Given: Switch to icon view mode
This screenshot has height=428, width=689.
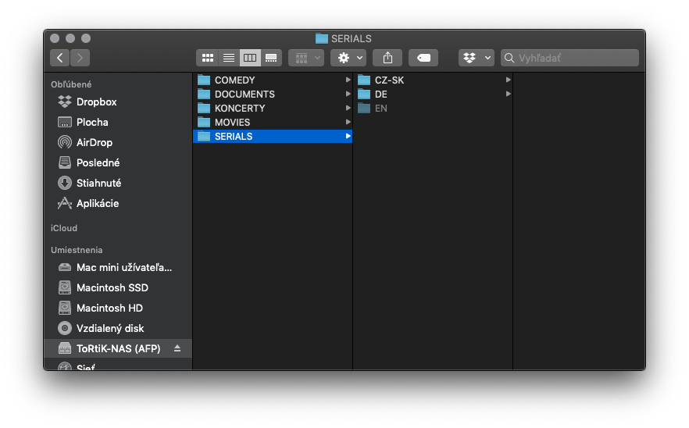Looking at the screenshot, I should click(208, 58).
